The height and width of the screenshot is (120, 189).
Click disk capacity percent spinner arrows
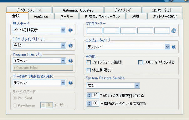[89, 95]
